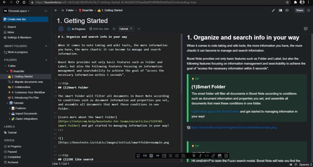This screenshot has width=313, height=167.
Task: Click the Share button
Action: [x=300, y=10]
